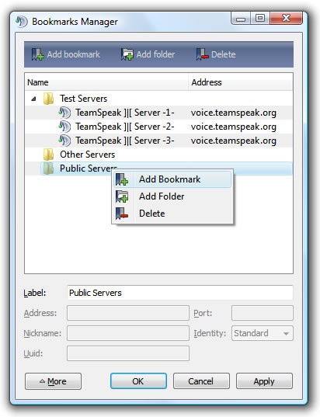Click the icon beside context menu Add Folder
Image resolution: width=320 pixels, height=417 pixels.
coord(122,196)
